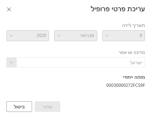The image size is (152, 118).
Task: Click the תאריך לידה birth date label
Action: 133,25
